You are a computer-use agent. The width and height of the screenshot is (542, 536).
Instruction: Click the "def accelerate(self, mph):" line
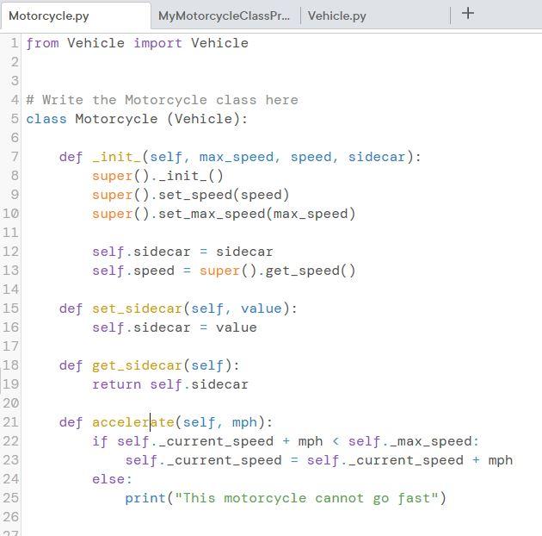point(165,422)
